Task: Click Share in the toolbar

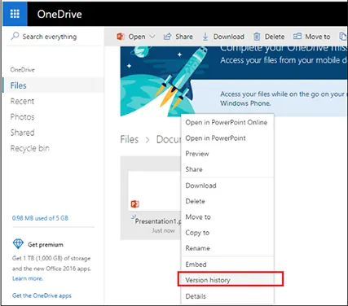Action: (x=184, y=37)
